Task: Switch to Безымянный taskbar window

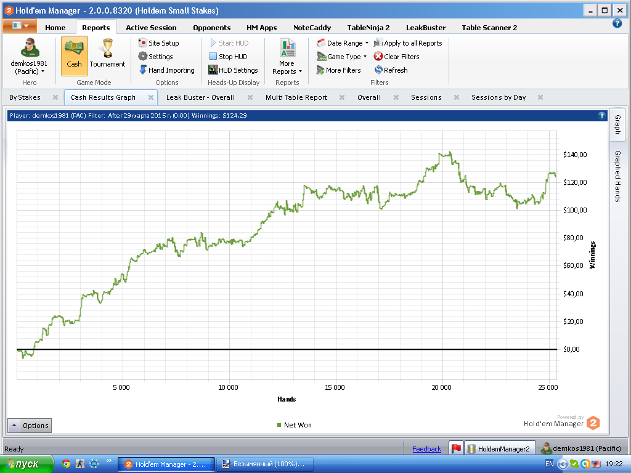Action: tap(264, 464)
